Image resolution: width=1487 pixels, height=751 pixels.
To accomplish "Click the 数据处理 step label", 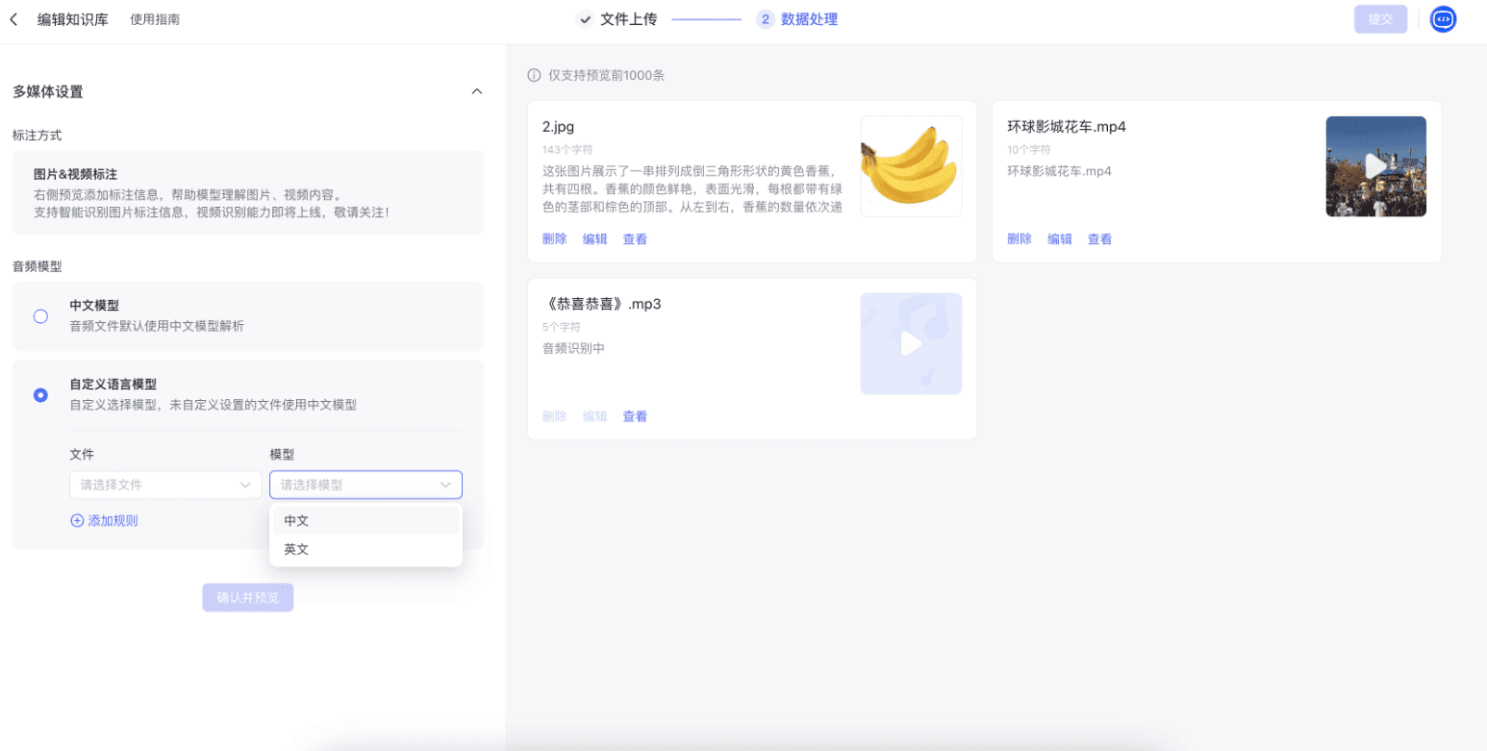I will tap(809, 19).
